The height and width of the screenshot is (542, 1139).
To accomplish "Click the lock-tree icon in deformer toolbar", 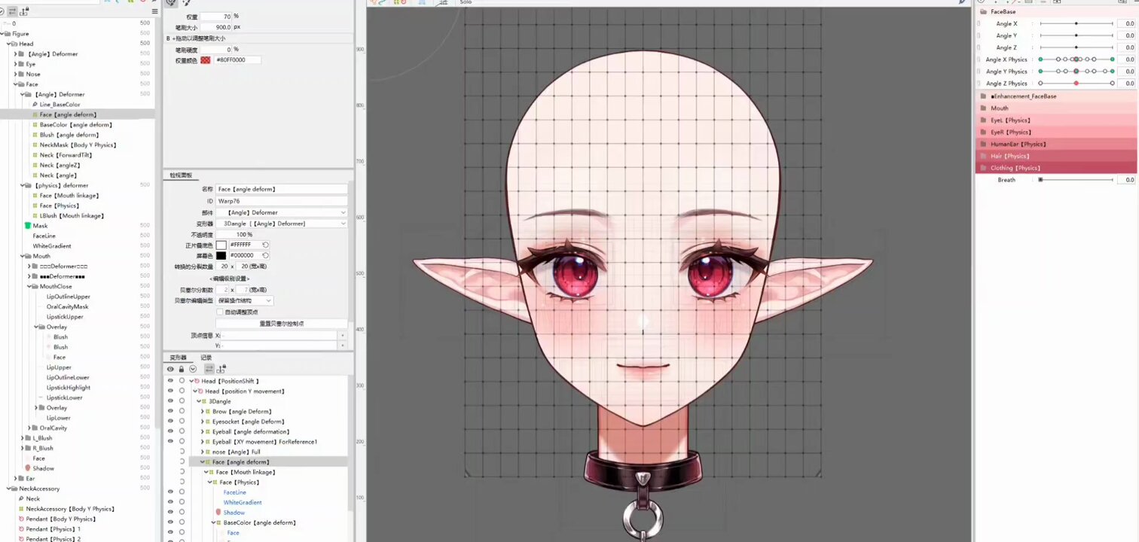I will pos(221,369).
